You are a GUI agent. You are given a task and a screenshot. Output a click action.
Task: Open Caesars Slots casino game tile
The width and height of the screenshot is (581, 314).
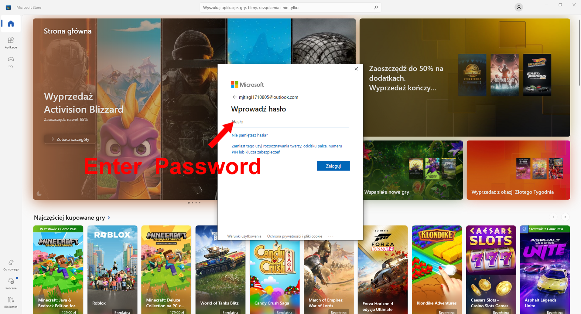491,270
